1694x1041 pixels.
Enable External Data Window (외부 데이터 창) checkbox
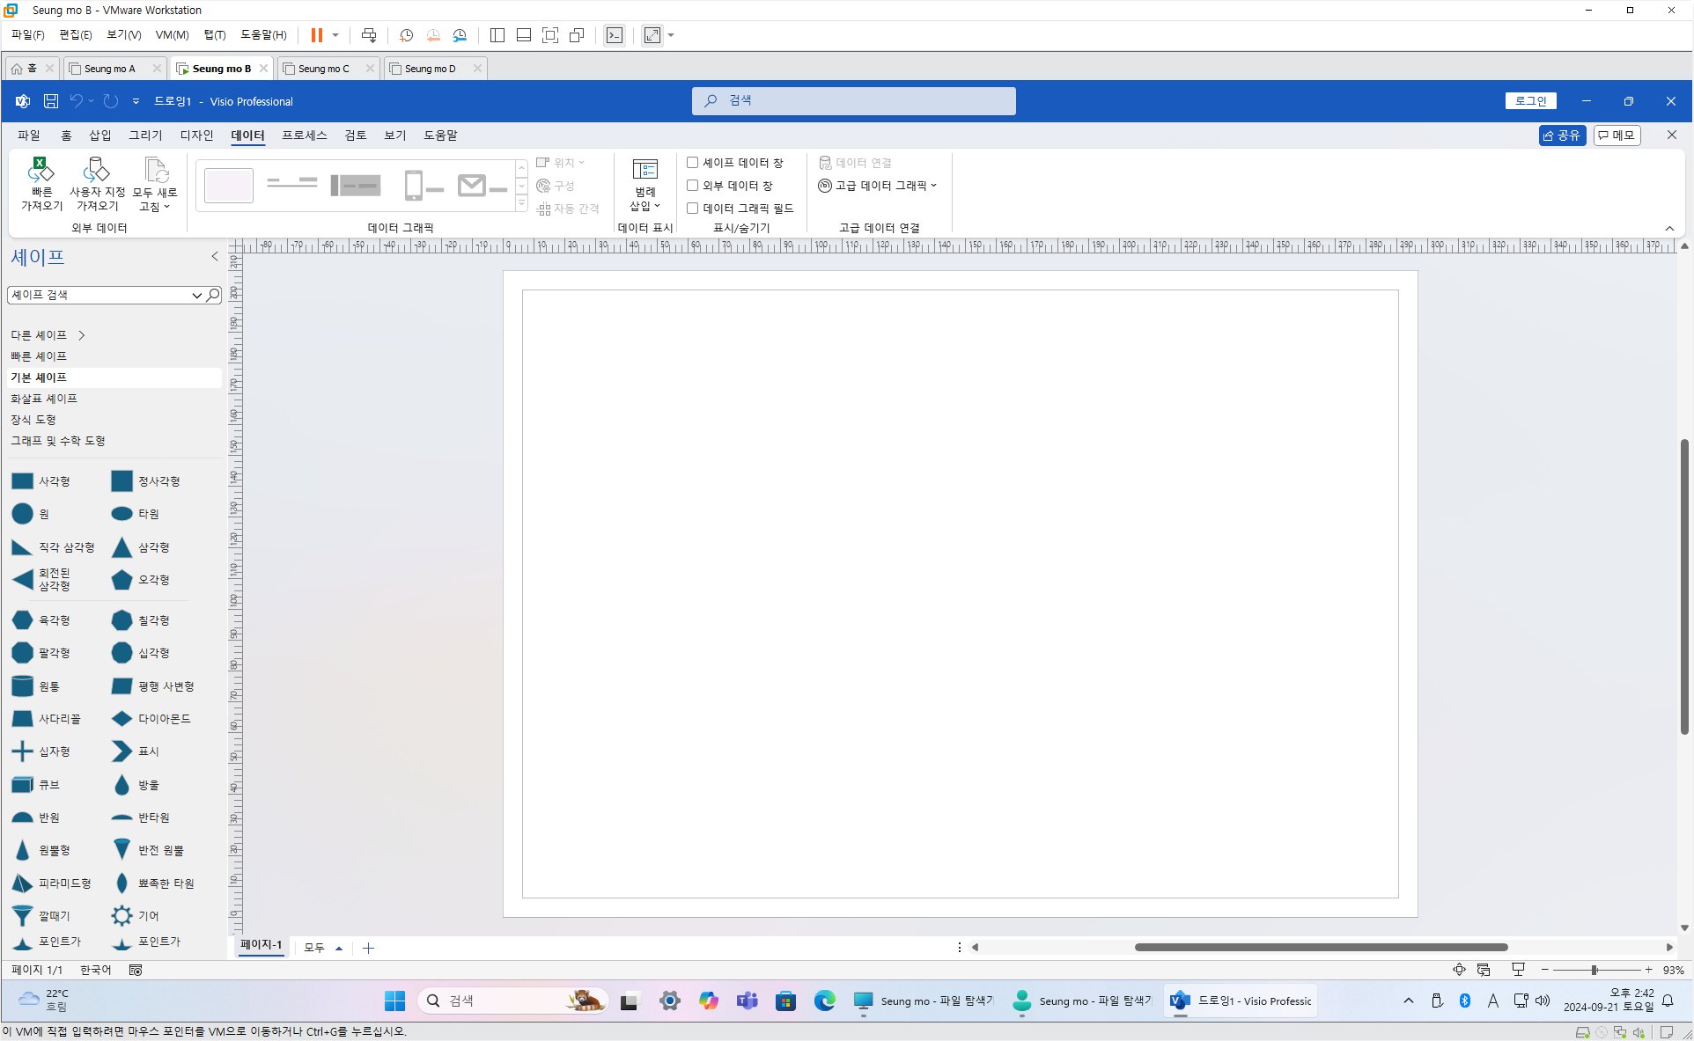click(x=693, y=186)
